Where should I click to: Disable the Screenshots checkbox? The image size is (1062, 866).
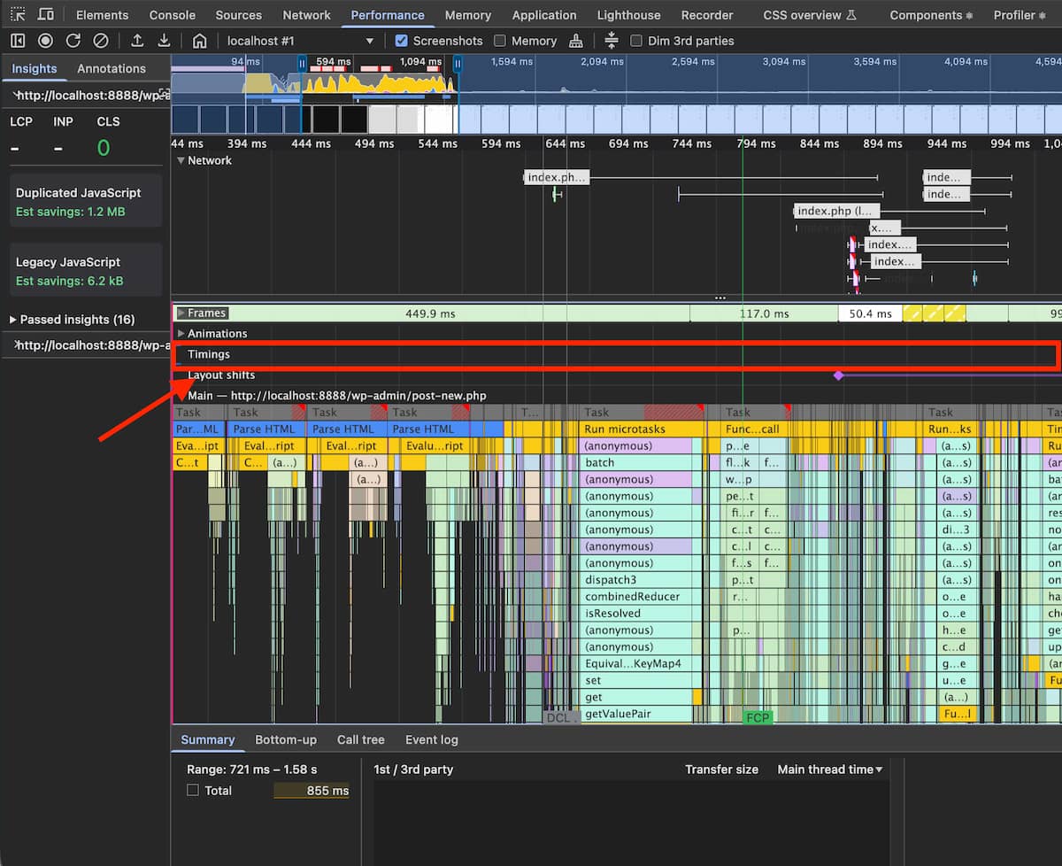click(402, 40)
